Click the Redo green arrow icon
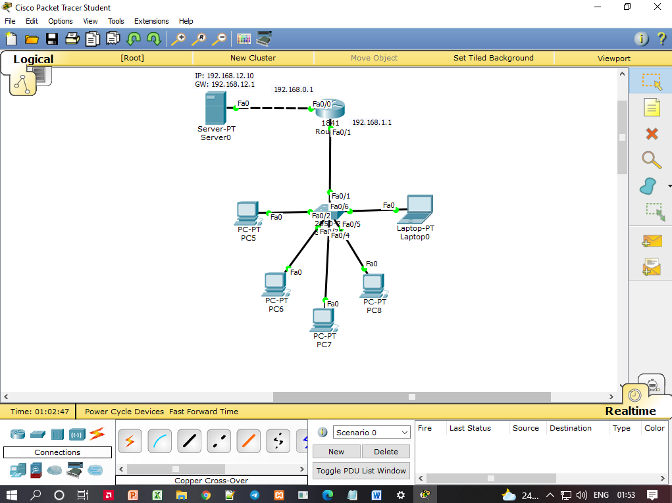672x503 pixels. (154, 39)
